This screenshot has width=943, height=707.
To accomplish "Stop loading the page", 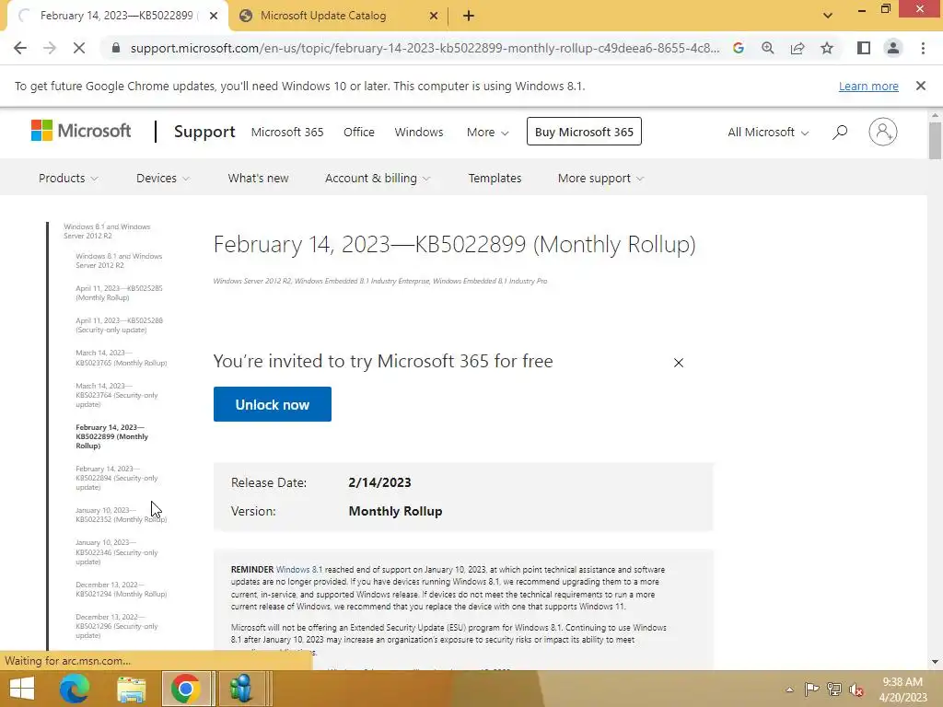I will (x=79, y=48).
